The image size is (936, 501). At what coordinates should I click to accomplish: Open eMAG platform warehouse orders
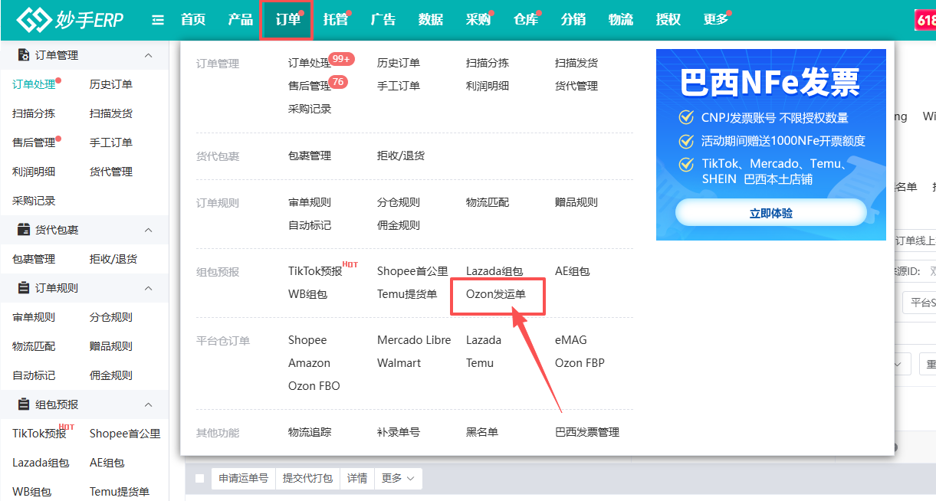pos(571,340)
